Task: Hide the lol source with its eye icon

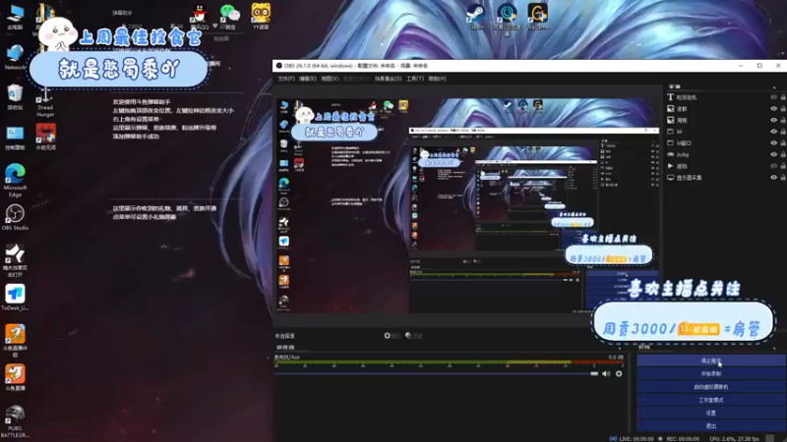Action: (774, 132)
